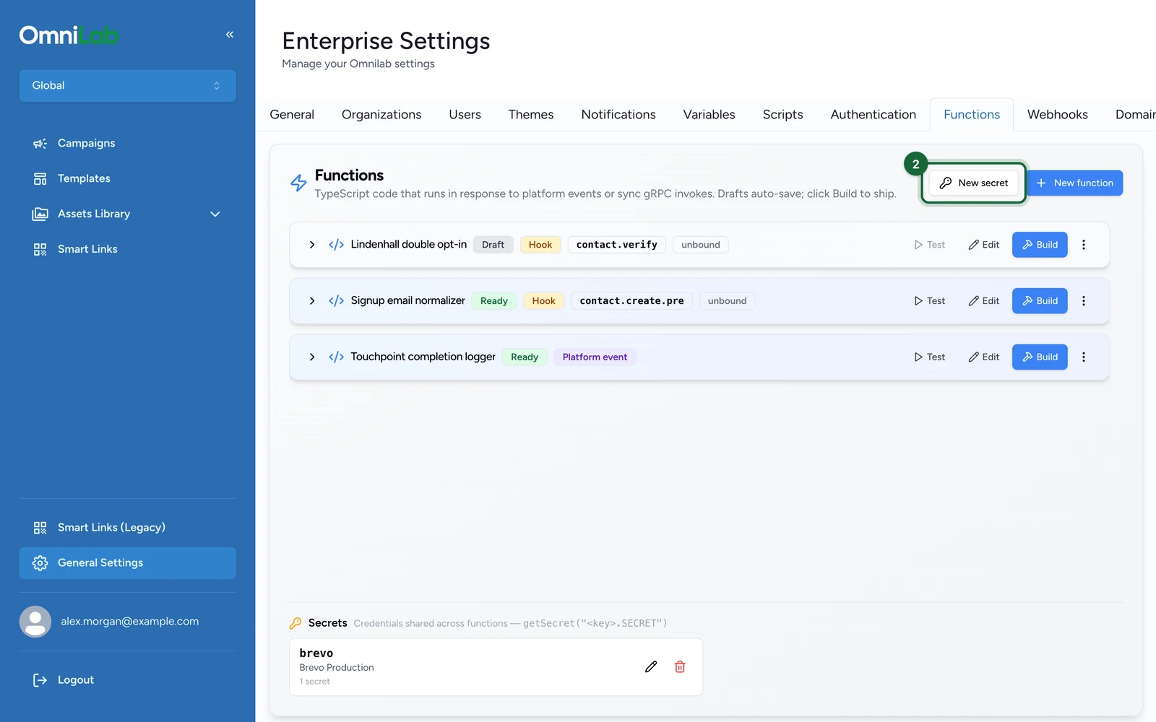The image size is (1156, 722).
Task: Select General Settings in the sidebar
Action: pyautogui.click(x=127, y=563)
